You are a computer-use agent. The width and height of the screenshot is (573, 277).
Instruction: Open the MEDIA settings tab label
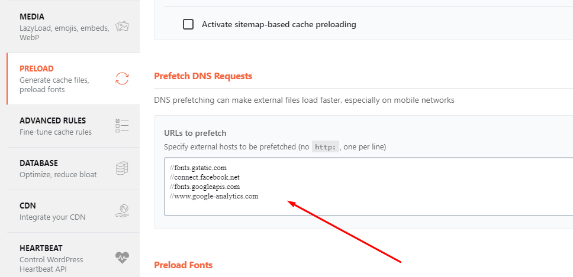(32, 17)
